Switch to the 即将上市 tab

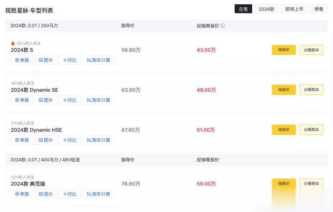(x=294, y=9)
